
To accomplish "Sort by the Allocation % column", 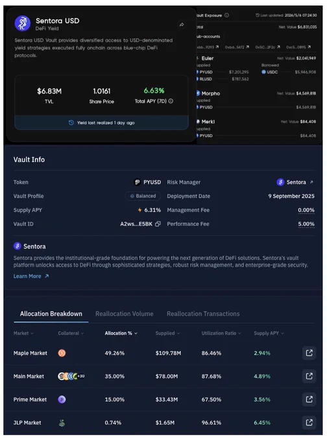I will [x=121, y=333].
